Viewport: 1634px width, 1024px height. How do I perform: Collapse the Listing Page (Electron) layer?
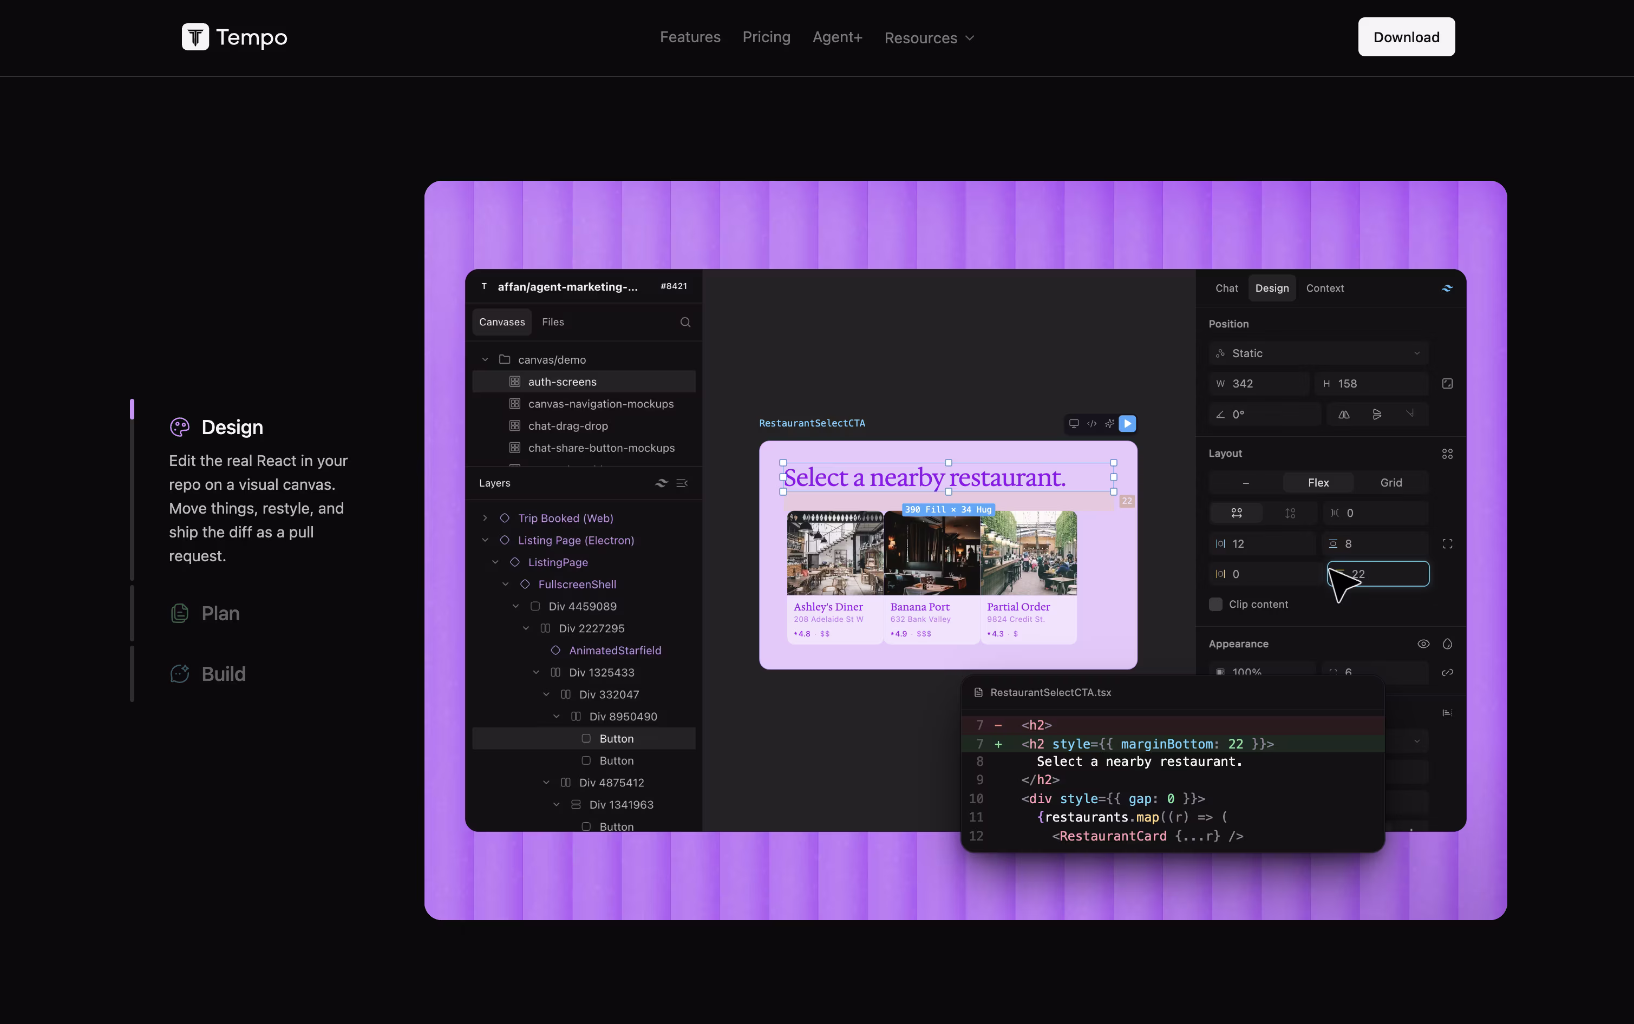click(x=485, y=541)
